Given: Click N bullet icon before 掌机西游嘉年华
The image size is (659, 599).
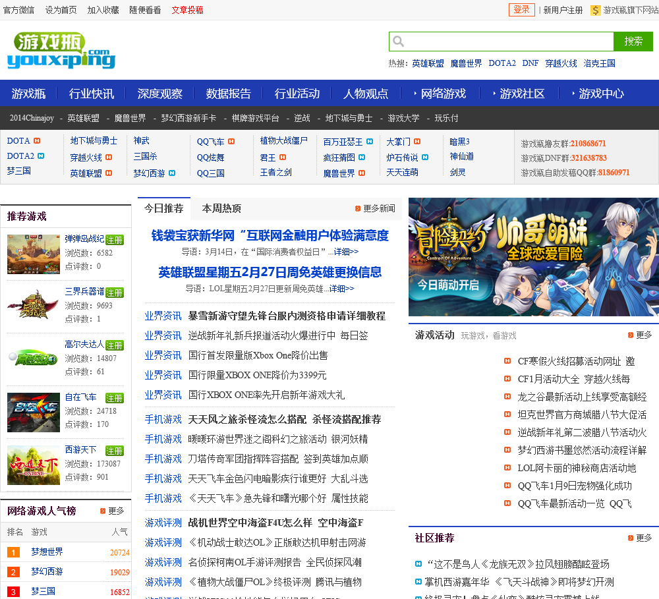Looking at the screenshot, I should (x=418, y=582).
